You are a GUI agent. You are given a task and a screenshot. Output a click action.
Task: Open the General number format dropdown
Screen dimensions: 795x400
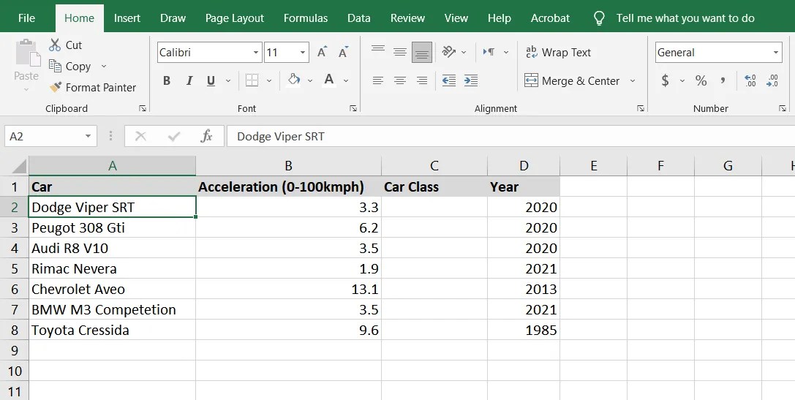[x=776, y=52]
